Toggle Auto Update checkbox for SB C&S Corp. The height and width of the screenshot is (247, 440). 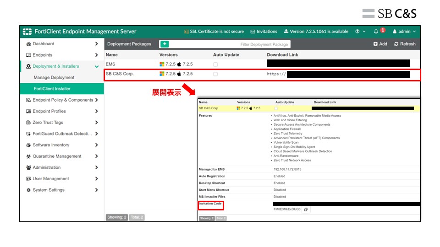coord(215,74)
